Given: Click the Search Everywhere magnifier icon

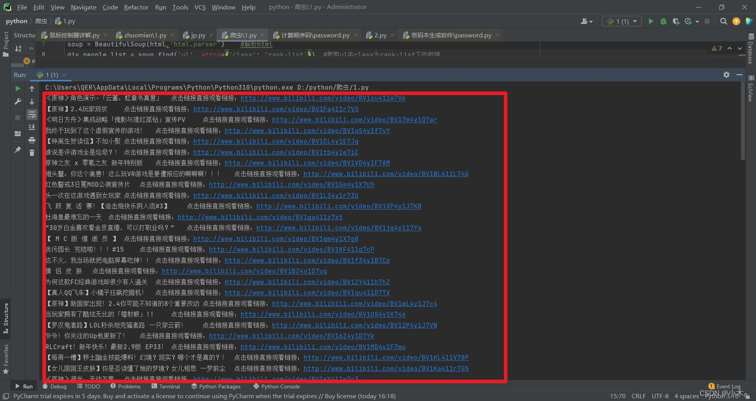Looking at the screenshot, I should tap(723, 21).
